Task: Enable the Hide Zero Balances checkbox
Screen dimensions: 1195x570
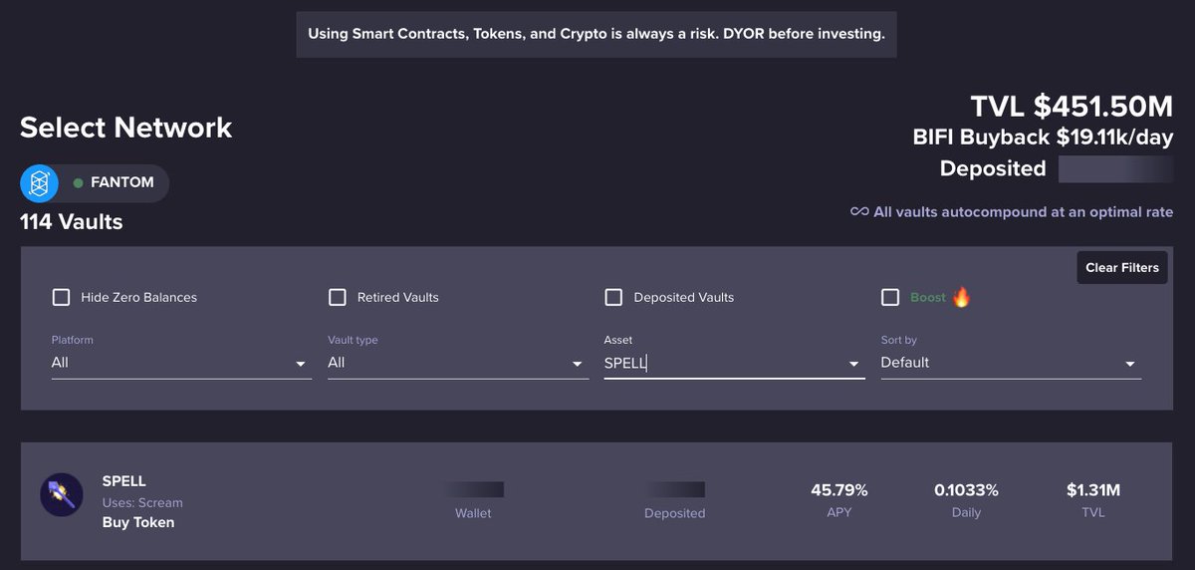Action: pyautogui.click(x=61, y=297)
